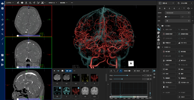
Task: Click the マスクをコピー button
Action: [169, 82]
